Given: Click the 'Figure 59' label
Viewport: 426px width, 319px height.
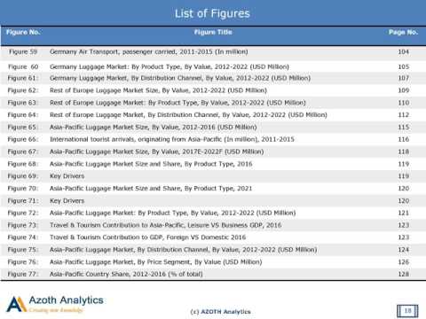Looking at the screenshot, I should pyautogui.click(x=23, y=51).
